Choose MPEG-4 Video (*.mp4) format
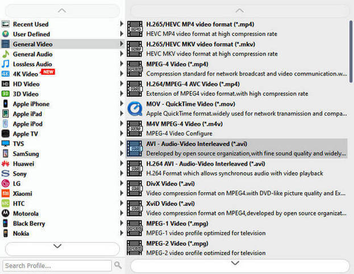This screenshot has height=274, width=354. pyautogui.click(x=236, y=69)
